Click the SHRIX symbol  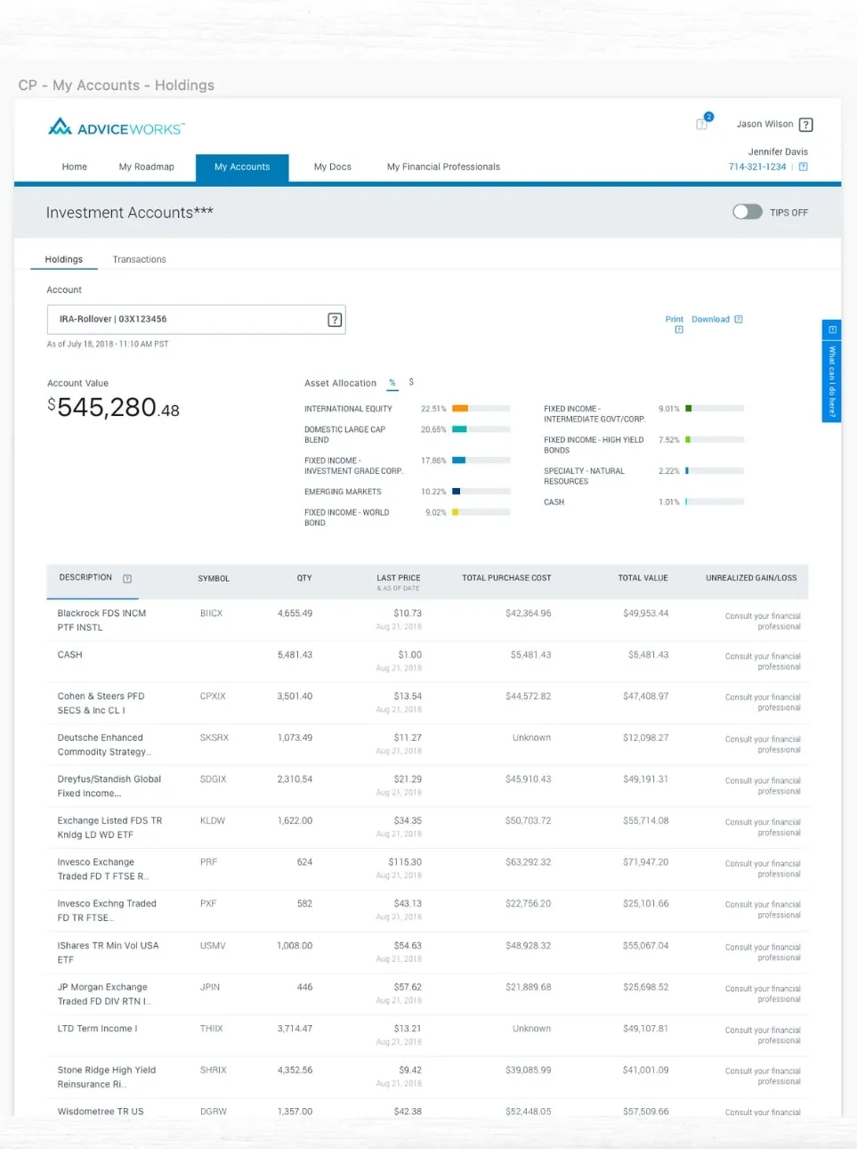pos(213,1070)
